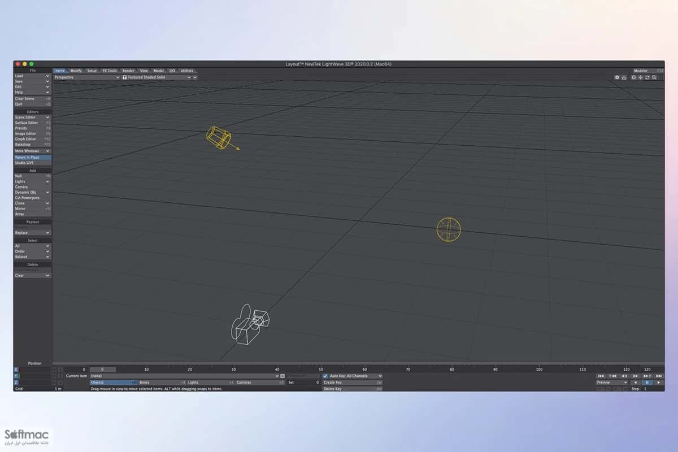
Task: Click timeline at frame 60 mark
Action: pos(364,370)
